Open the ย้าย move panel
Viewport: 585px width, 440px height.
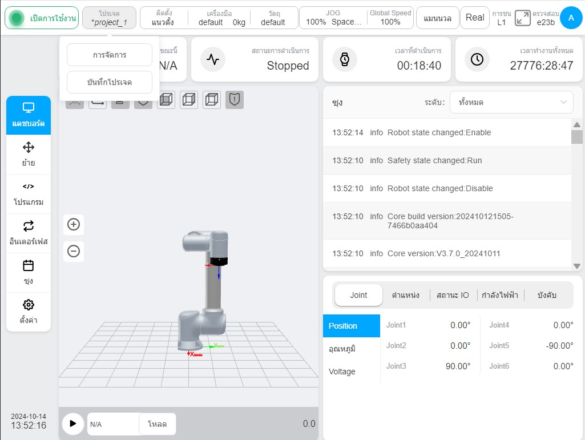29,154
